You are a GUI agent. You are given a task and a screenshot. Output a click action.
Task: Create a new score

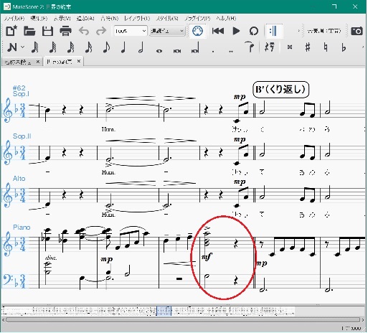[x=11, y=31]
